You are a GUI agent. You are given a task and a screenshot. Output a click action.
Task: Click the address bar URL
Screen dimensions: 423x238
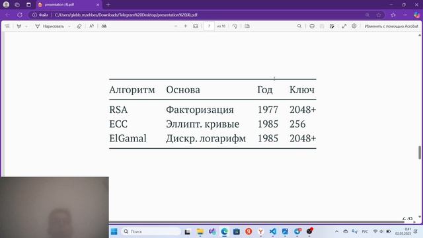[126, 15]
